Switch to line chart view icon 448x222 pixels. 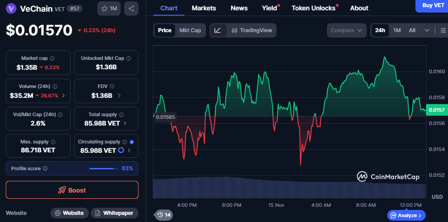point(218,30)
